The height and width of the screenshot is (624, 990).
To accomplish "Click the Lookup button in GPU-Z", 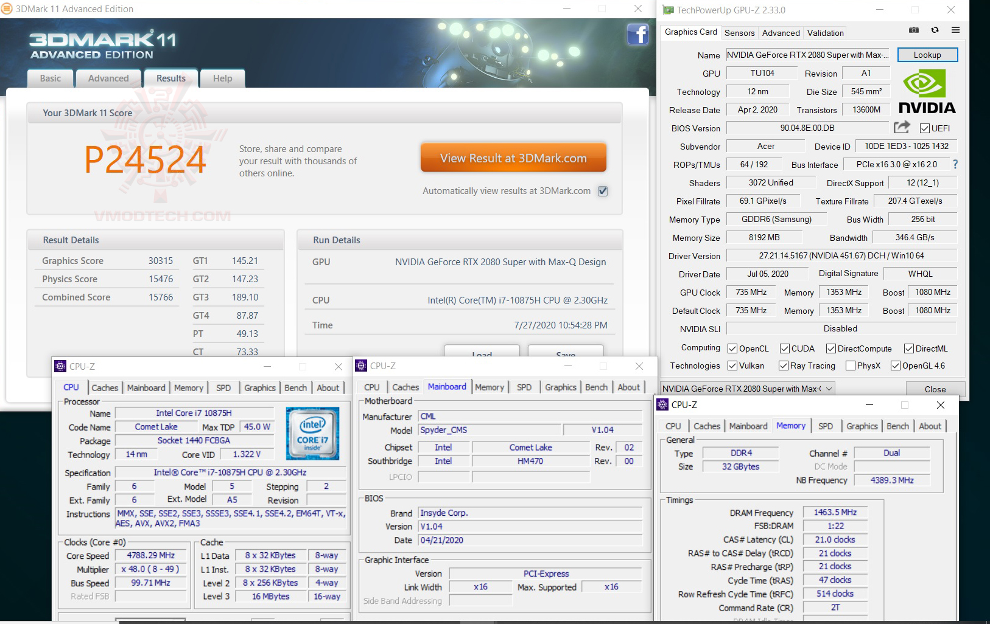I will tap(927, 55).
